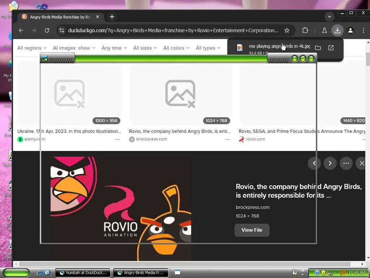
Task: Click the orange magnifier tray icon
Action: tap(344, 273)
